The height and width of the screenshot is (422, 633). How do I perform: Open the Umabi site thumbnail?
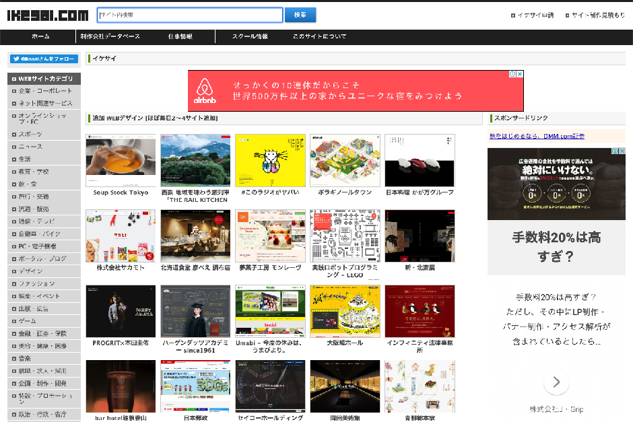click(270, 311)
